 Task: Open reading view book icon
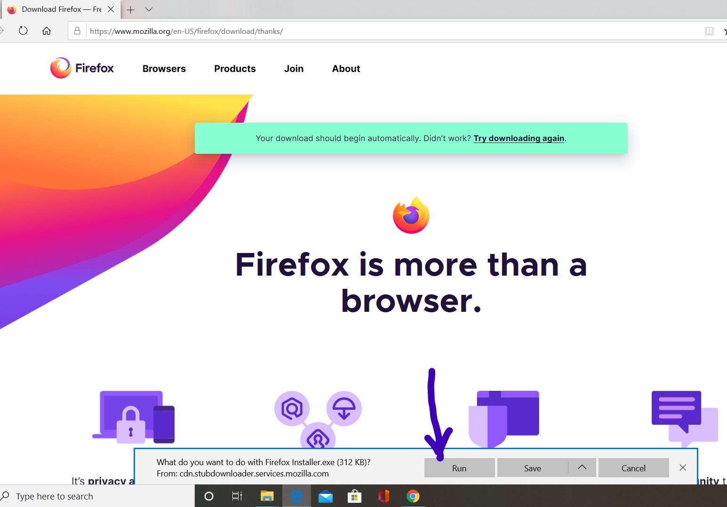(x=709, y=31)
